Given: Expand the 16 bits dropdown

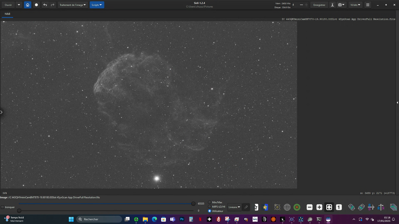Looking at the screenshot, I should coord(355,5).
